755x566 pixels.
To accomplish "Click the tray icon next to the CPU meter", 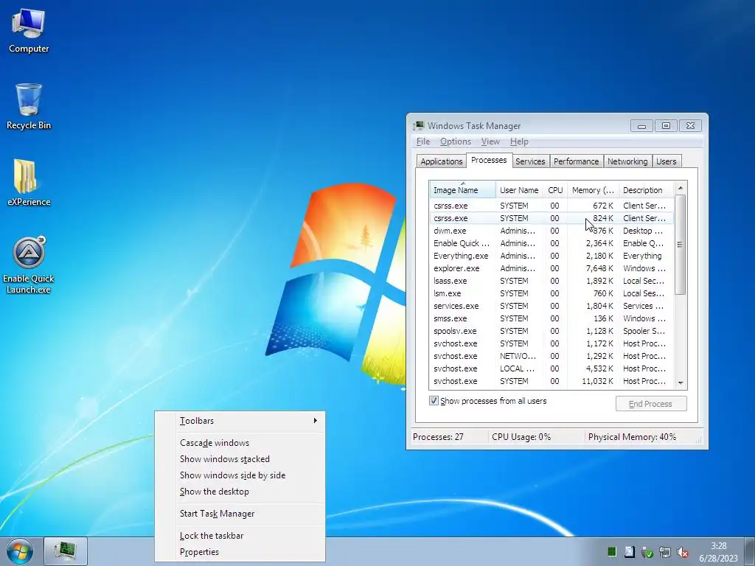I will 630,552.
